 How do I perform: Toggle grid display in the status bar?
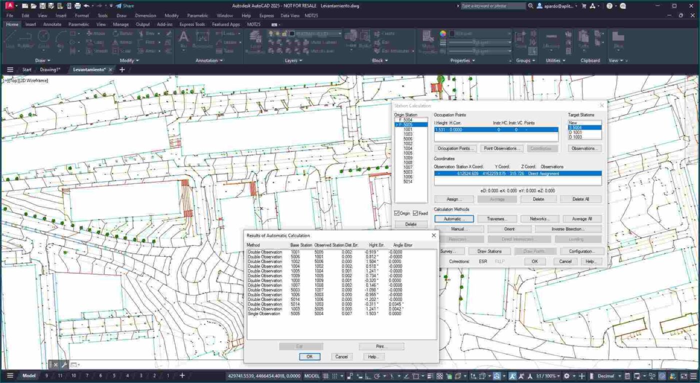pos(326,376)
